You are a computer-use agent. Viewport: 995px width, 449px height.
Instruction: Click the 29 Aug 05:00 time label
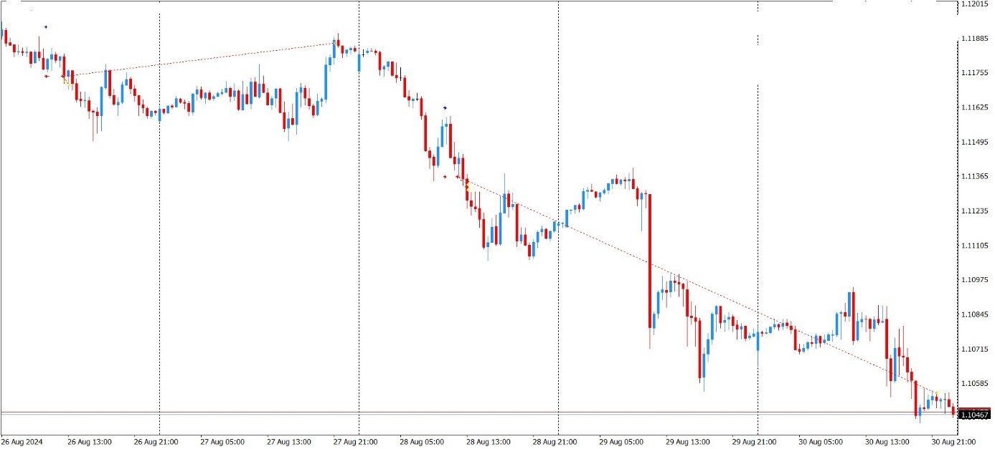(x=621, y=442)
